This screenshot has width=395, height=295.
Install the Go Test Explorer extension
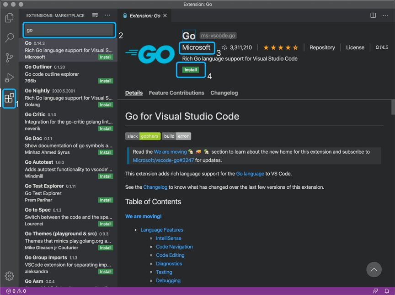click(106, 200)
